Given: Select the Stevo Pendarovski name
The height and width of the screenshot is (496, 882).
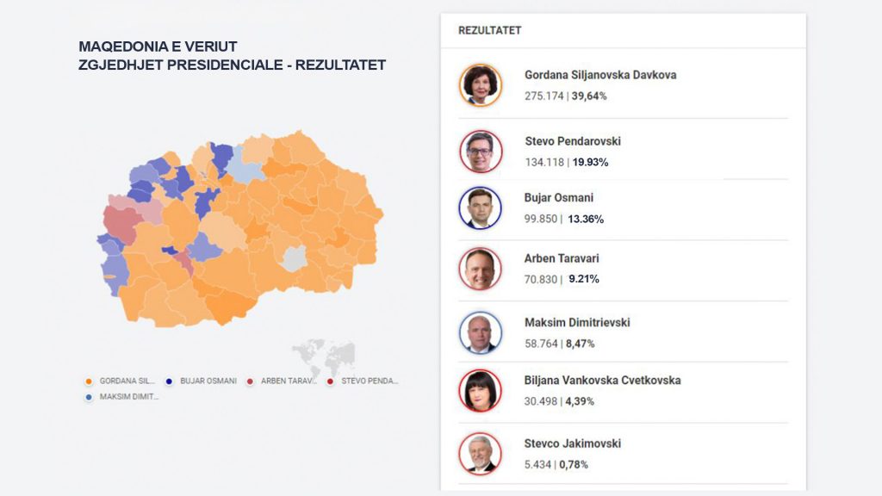Looking at the screenshot, I should click(x=573, y=141).
